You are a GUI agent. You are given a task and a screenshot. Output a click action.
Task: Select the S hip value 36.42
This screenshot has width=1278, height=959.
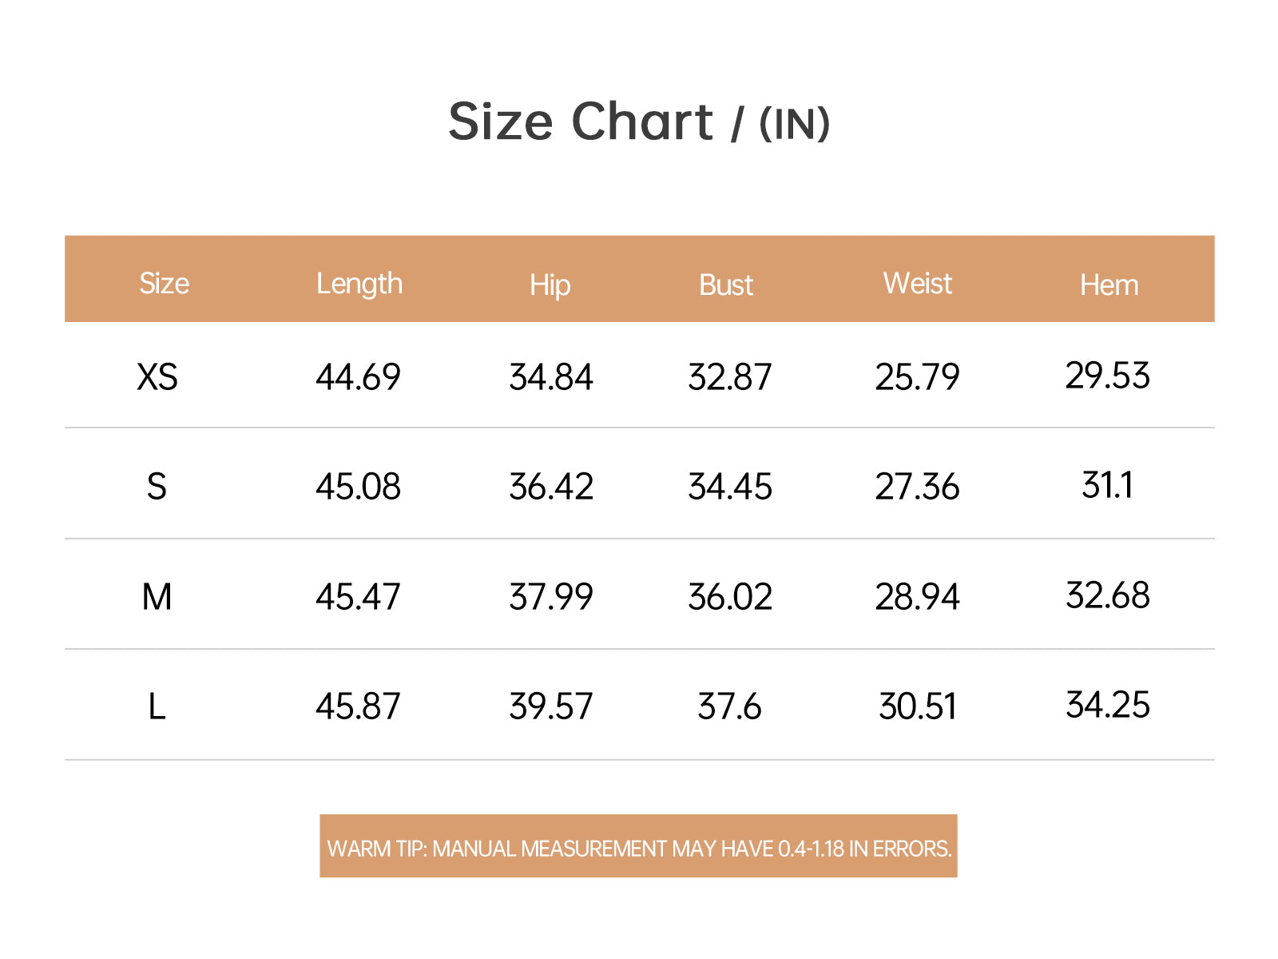551,486
